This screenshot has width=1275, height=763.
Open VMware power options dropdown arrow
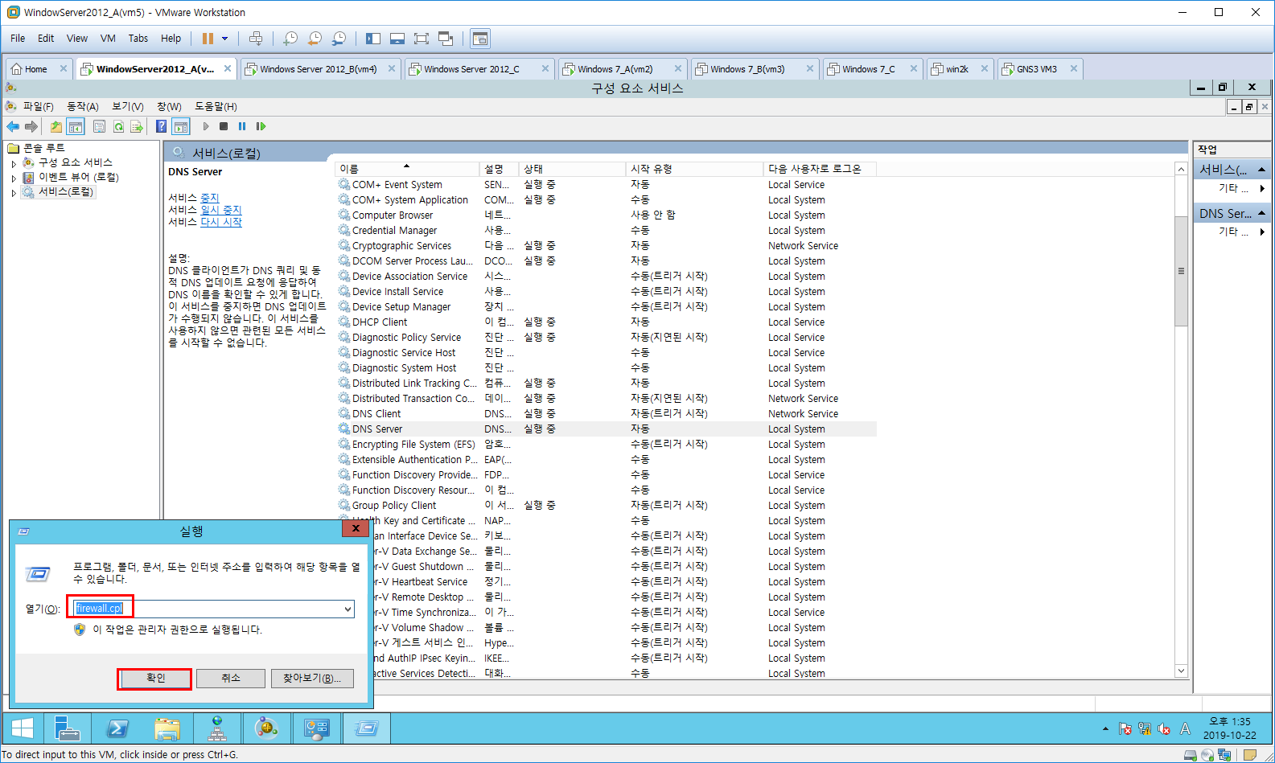pyautogui.click(x=225, y=39)
